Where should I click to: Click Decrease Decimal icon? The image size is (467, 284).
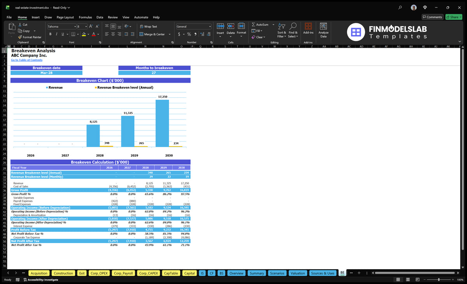pos(208,34)
